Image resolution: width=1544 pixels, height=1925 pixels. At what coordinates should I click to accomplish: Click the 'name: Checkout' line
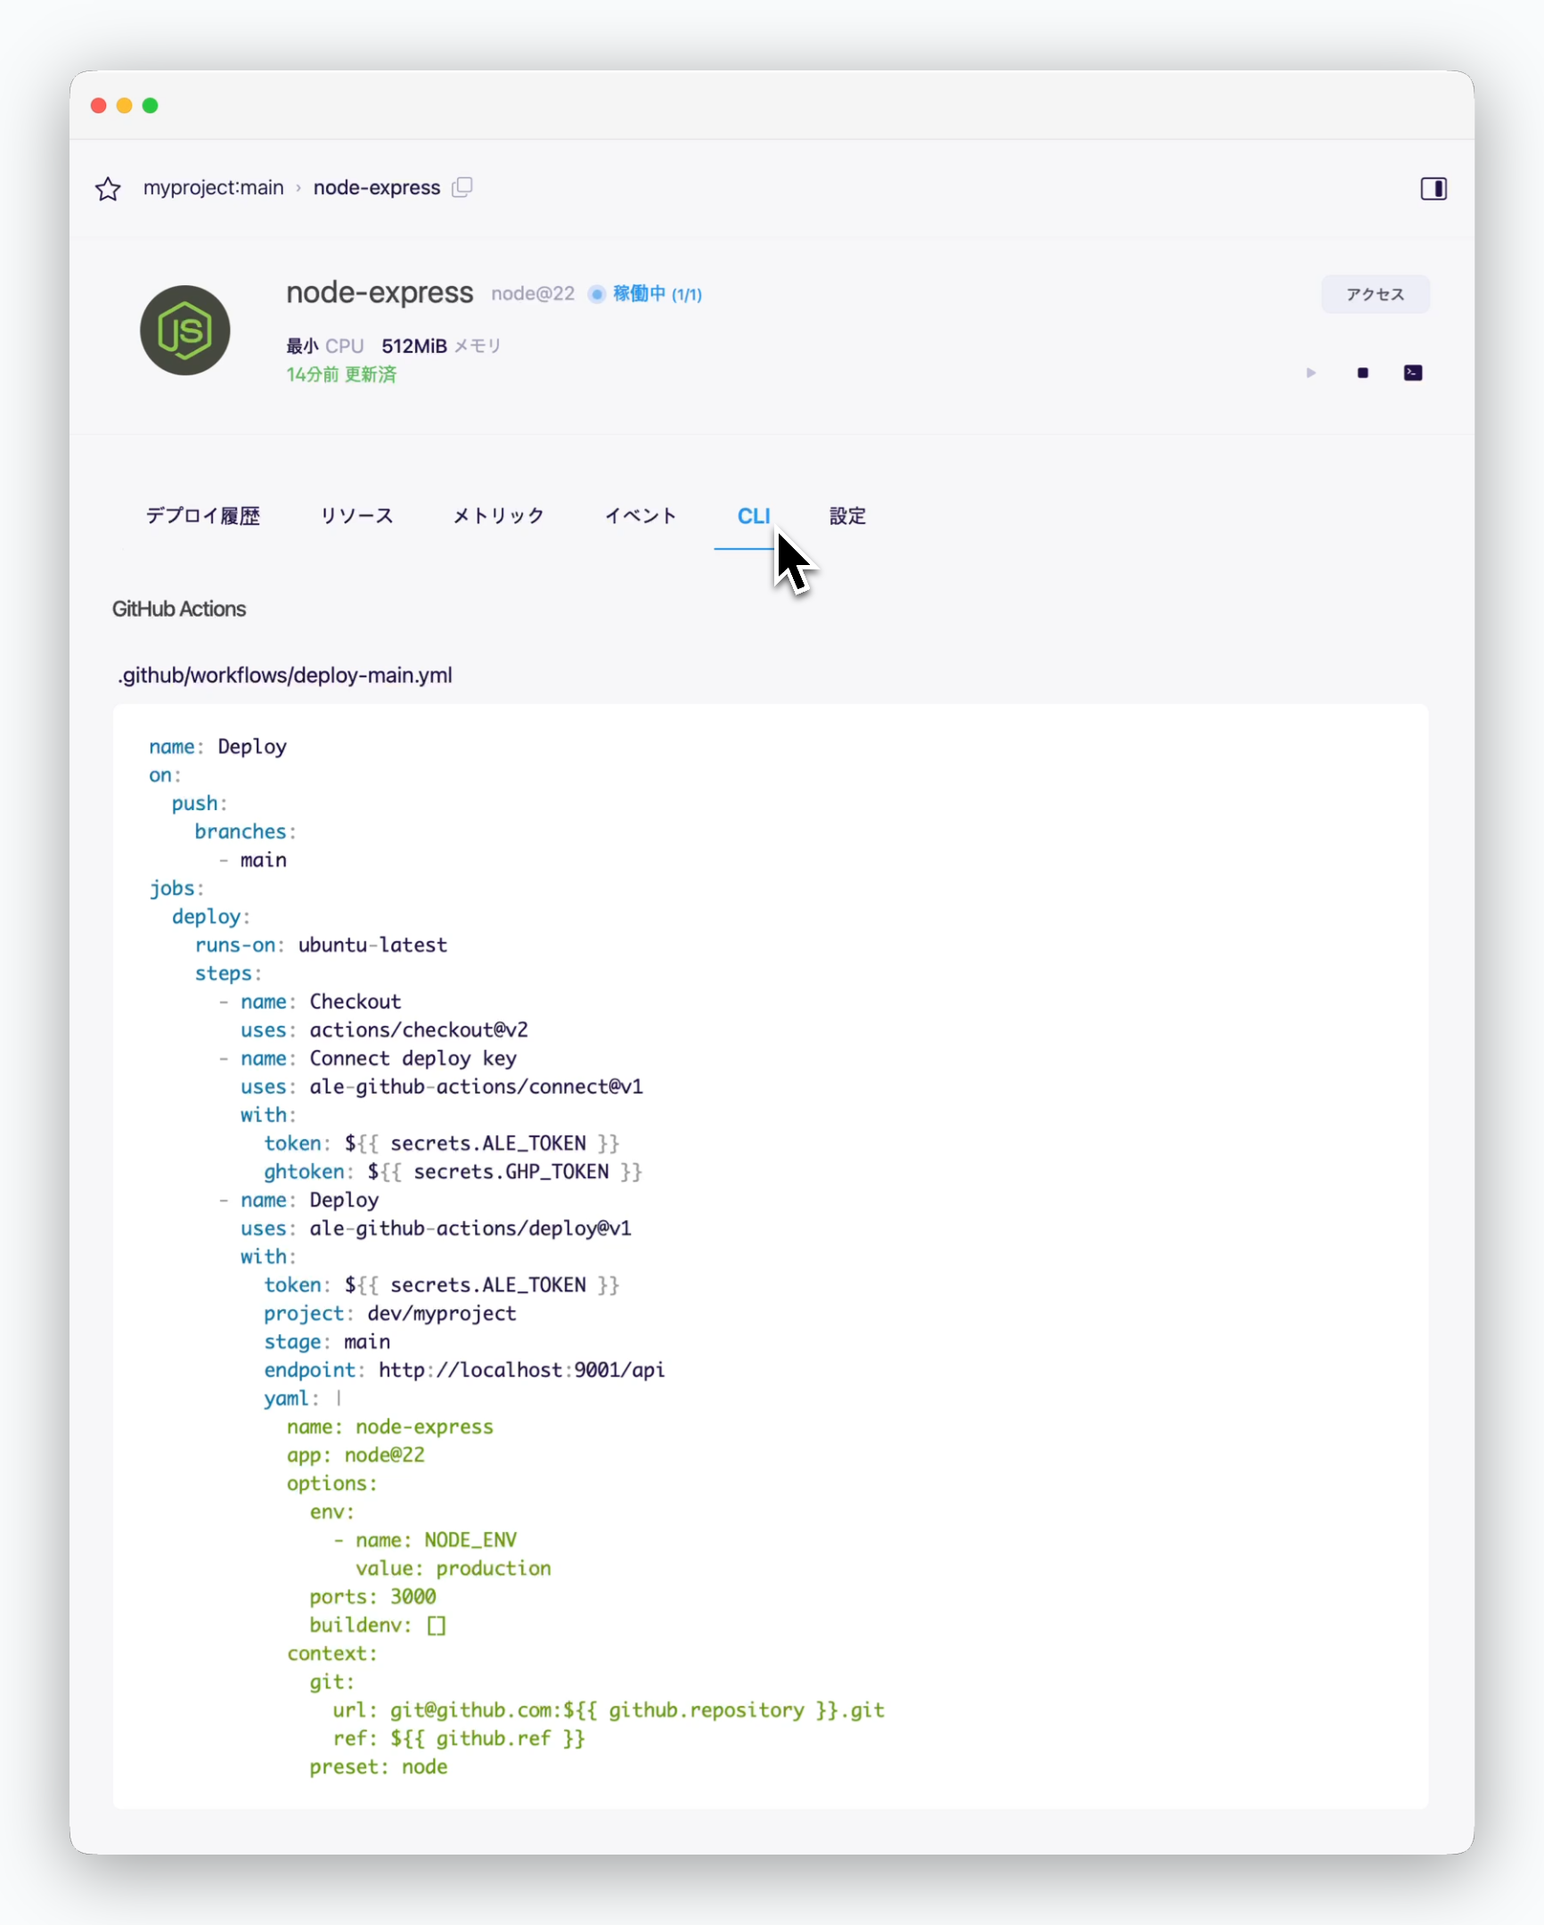310,1002
